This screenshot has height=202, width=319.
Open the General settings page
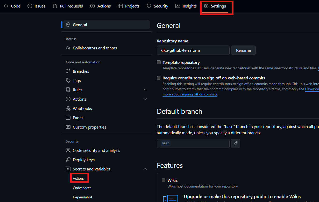[107, 25]
